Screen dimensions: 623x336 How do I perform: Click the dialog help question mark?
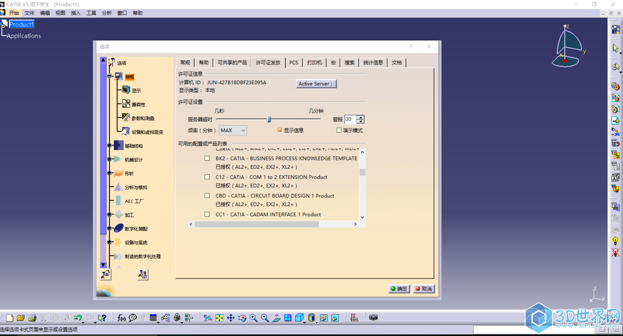411,46
